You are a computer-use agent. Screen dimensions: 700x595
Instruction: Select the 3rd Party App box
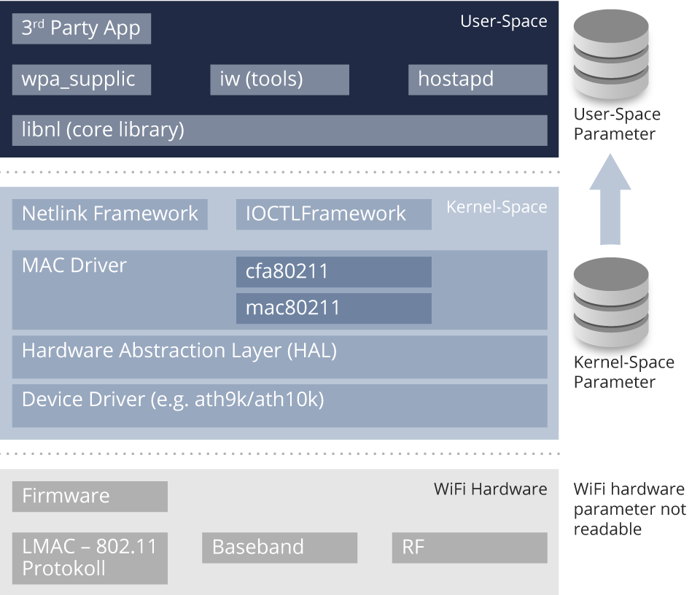(81, 28)
